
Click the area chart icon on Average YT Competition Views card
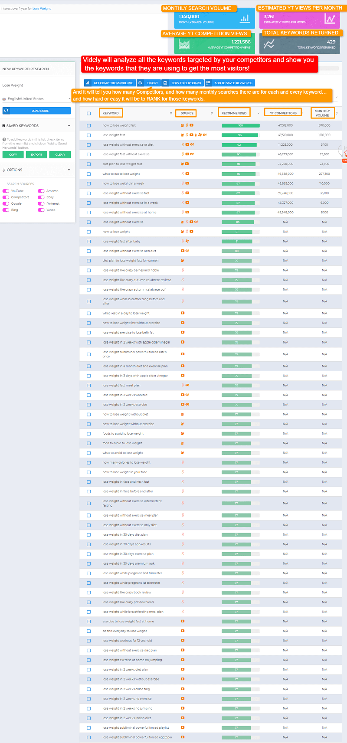[x=184, y=44]
